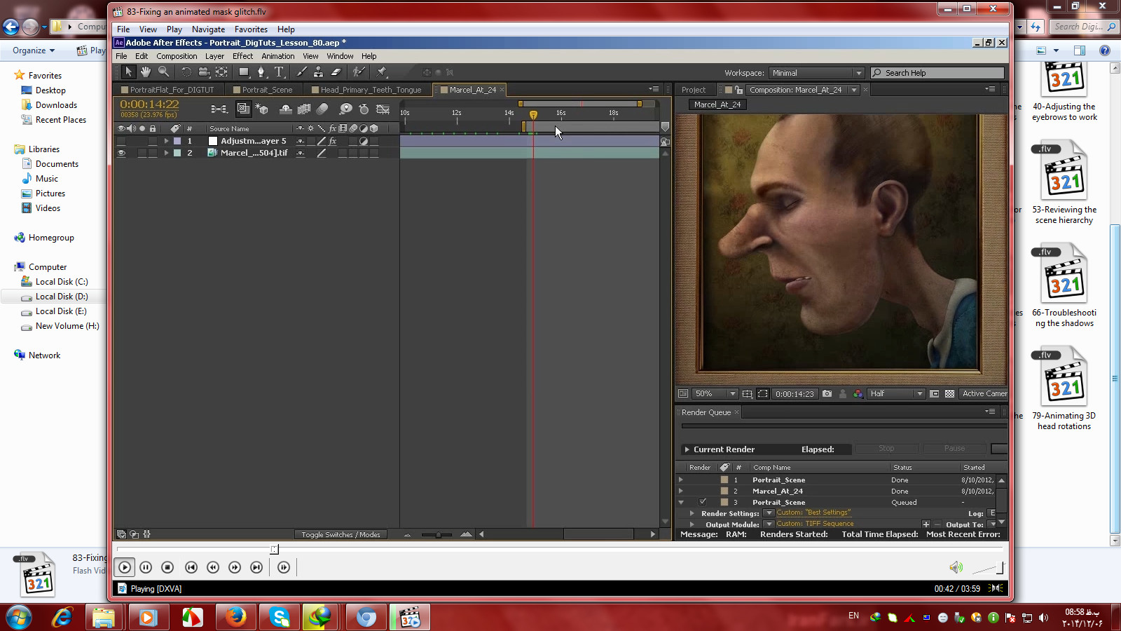The height and width of the screenshot is (631, 1121).
Task: Select the Brush tool
Action: (x=302, y=72)
